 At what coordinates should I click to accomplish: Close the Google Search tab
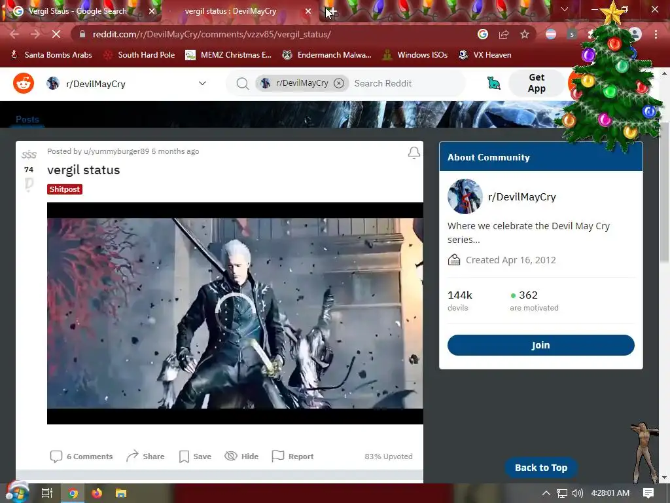(x=152, y=11)
